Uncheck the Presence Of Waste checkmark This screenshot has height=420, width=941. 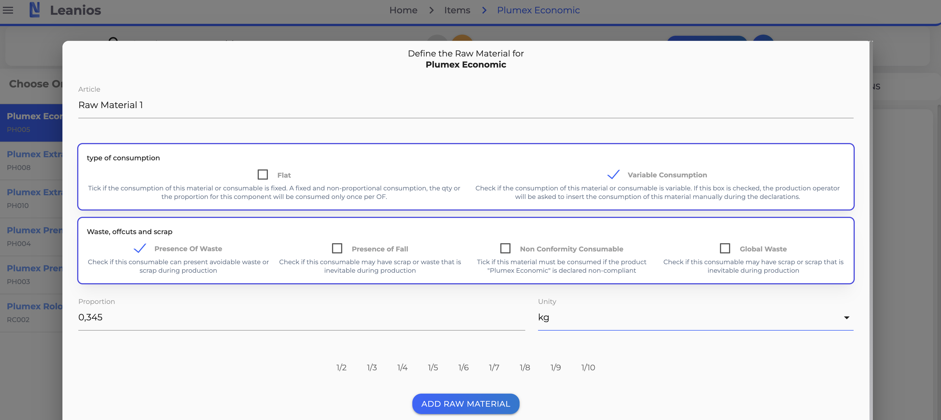[140, 248]
